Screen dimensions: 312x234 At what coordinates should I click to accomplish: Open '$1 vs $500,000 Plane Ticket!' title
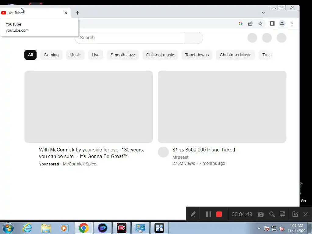coord(204,150)
